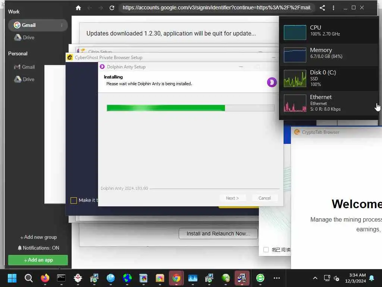The width and height of the screenshot is (382, 287).
Task: Click the Personal group heading
Action: pyautogui.click(x=18, y=53)
